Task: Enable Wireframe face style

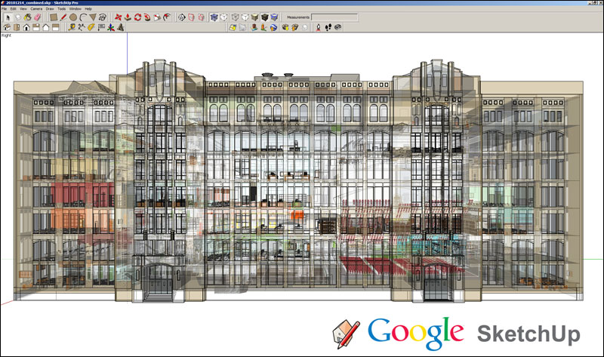Action: pos(235,17)
